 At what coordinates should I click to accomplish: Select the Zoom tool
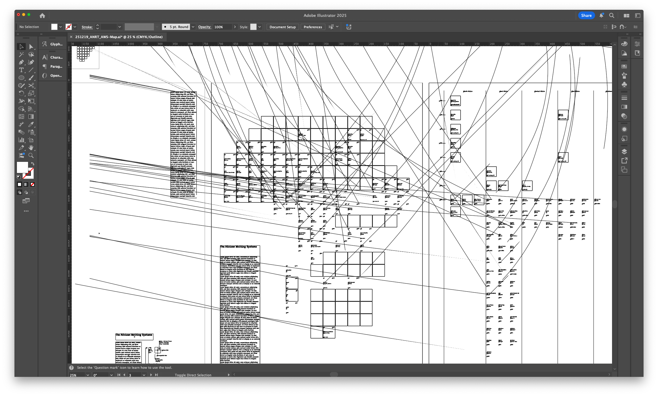click(x=31, y=155)
